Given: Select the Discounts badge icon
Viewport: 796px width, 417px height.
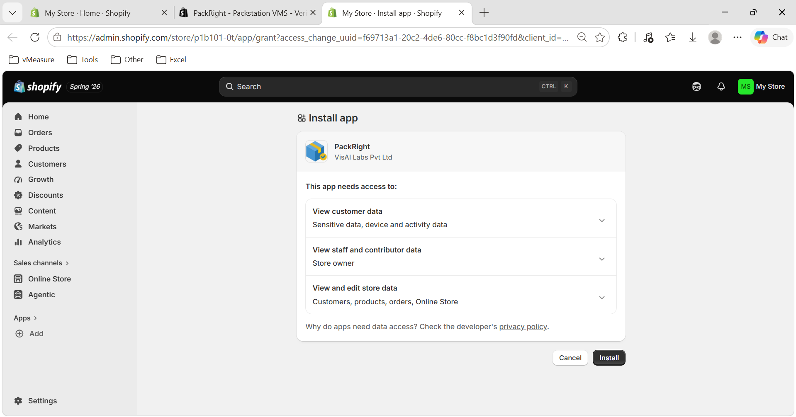Looking at the screenshot, I should coord(18,195).
